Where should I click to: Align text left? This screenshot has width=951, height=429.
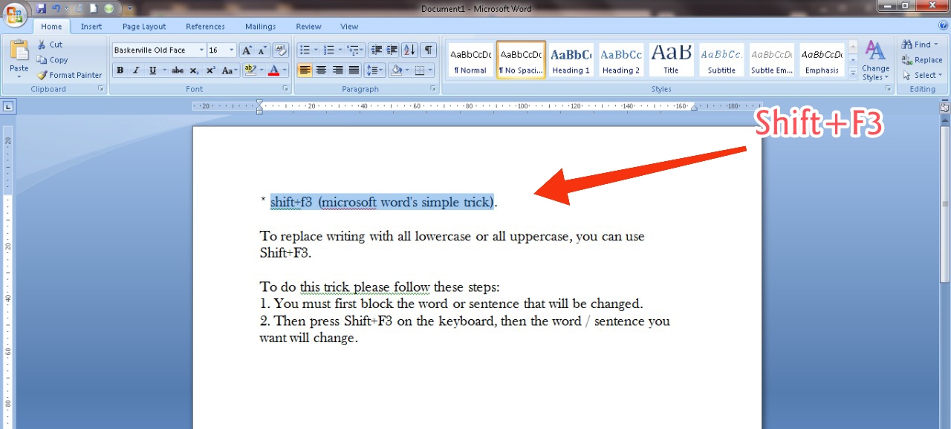tap(305, 71)
